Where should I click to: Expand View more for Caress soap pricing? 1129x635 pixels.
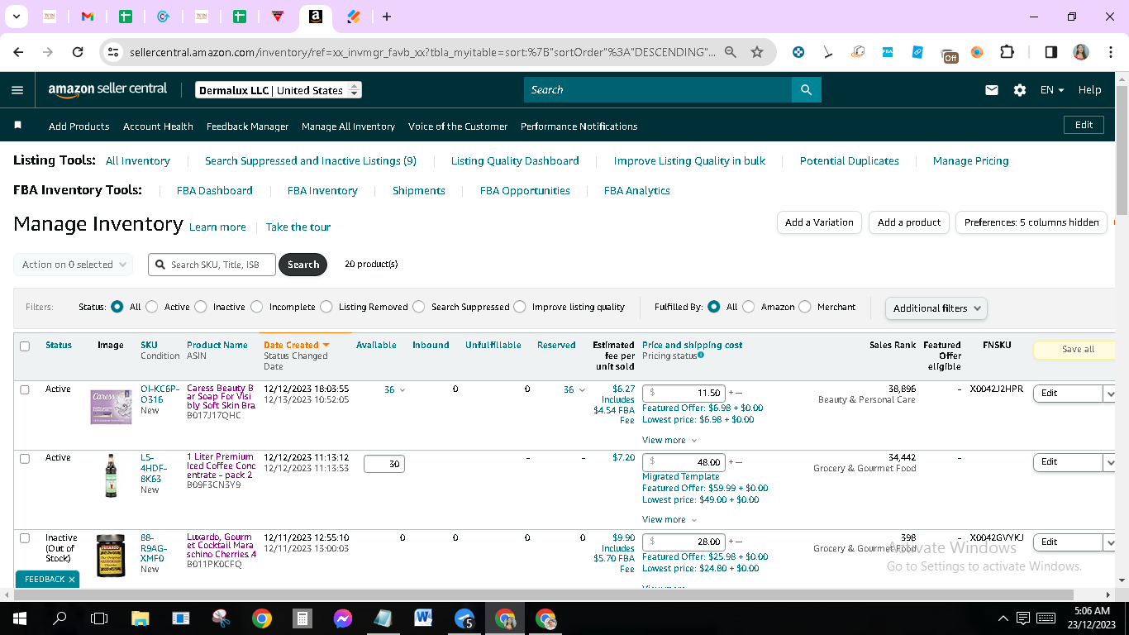tap(669, 440)
